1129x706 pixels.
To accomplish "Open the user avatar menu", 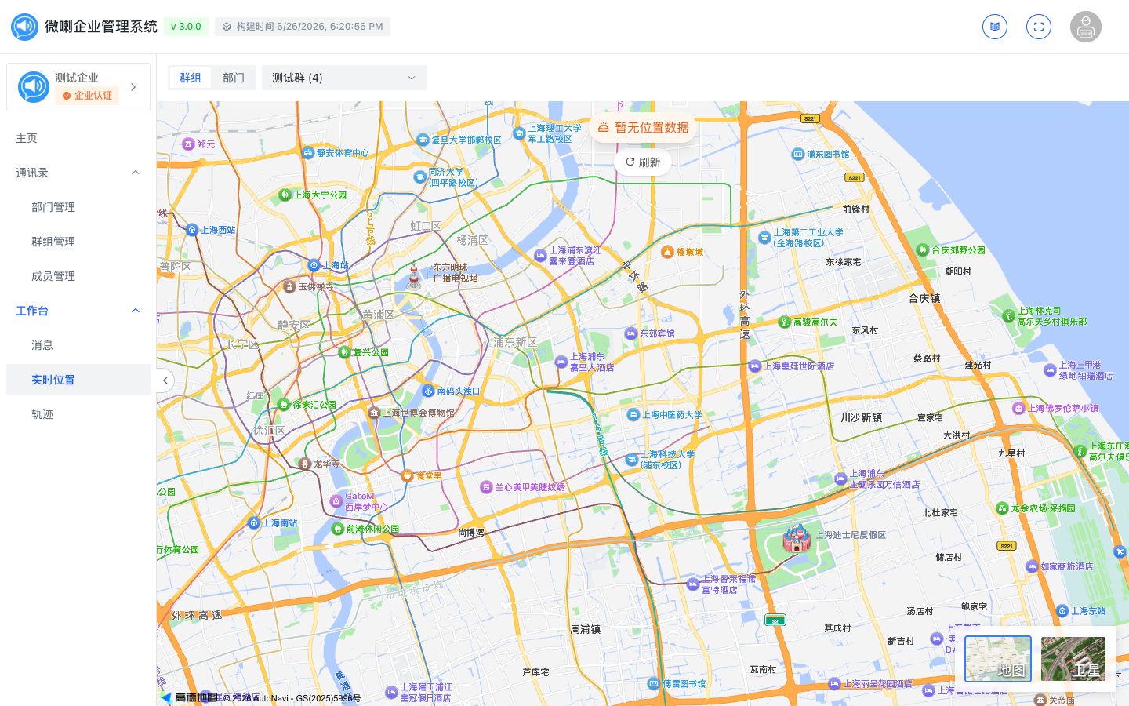I will [x=1086, y=27].
